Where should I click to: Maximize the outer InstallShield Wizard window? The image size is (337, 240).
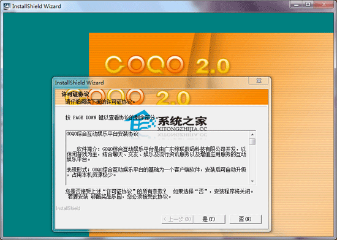tap(308, 5)
